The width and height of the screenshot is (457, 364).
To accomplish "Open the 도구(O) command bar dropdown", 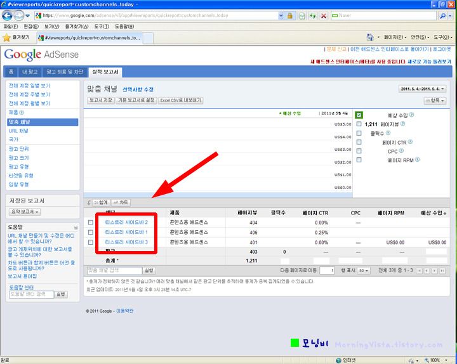I will (443, 37).
